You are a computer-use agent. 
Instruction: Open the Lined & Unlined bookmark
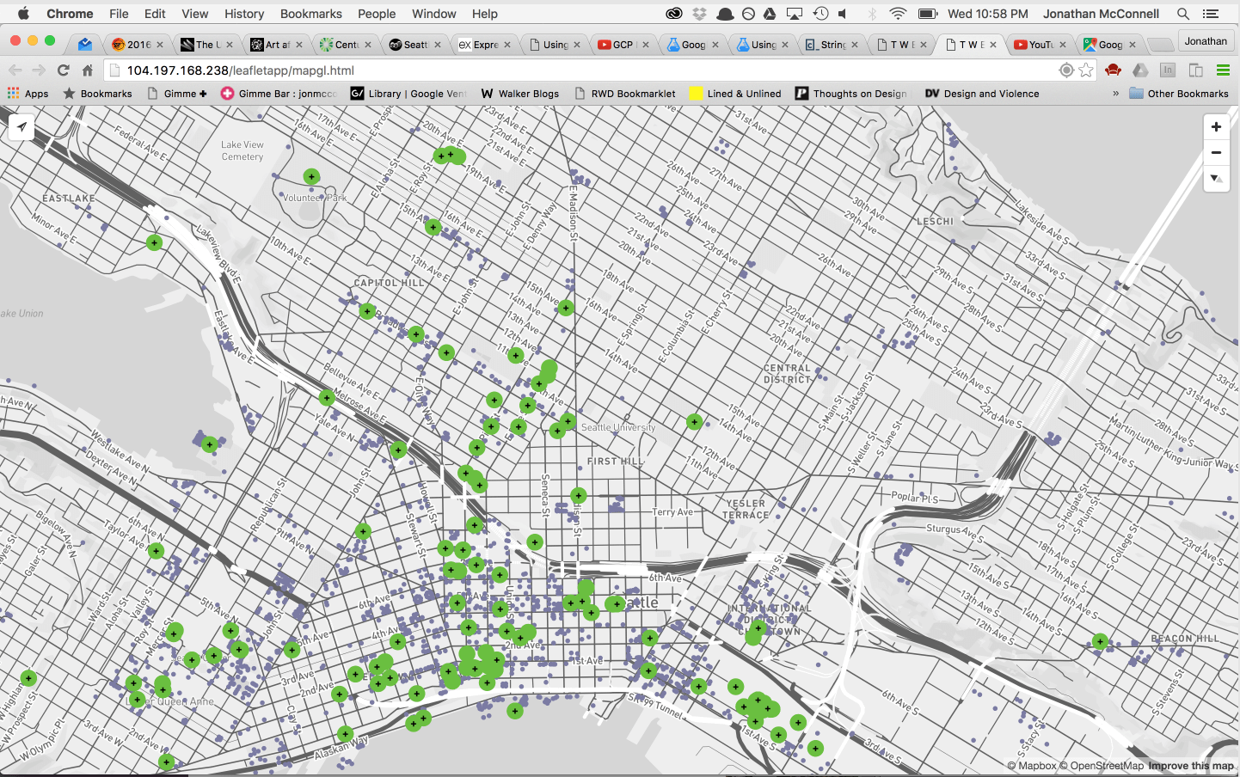(735, 94)
